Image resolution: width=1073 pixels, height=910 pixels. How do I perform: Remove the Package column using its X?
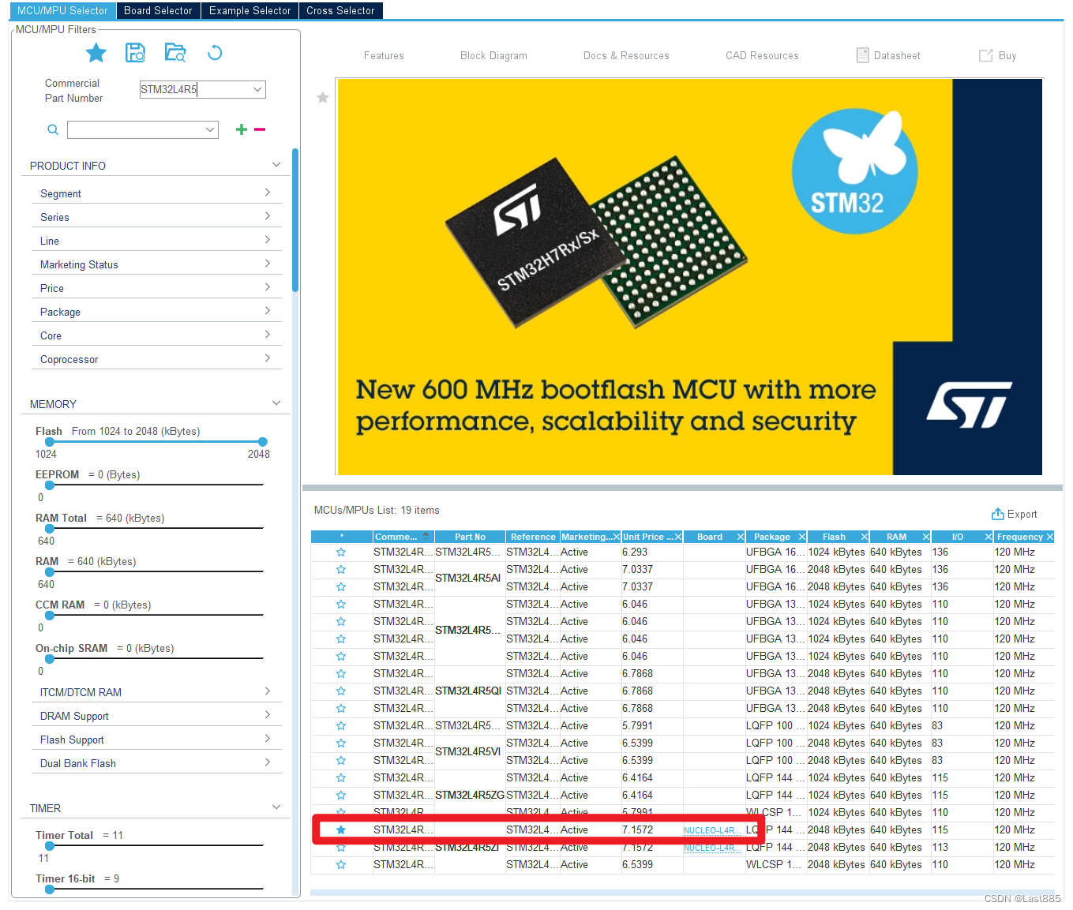tap(802, 537)
